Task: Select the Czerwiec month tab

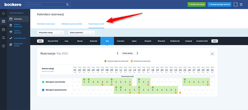Action: pyautogui.click(x=120, y=41)
